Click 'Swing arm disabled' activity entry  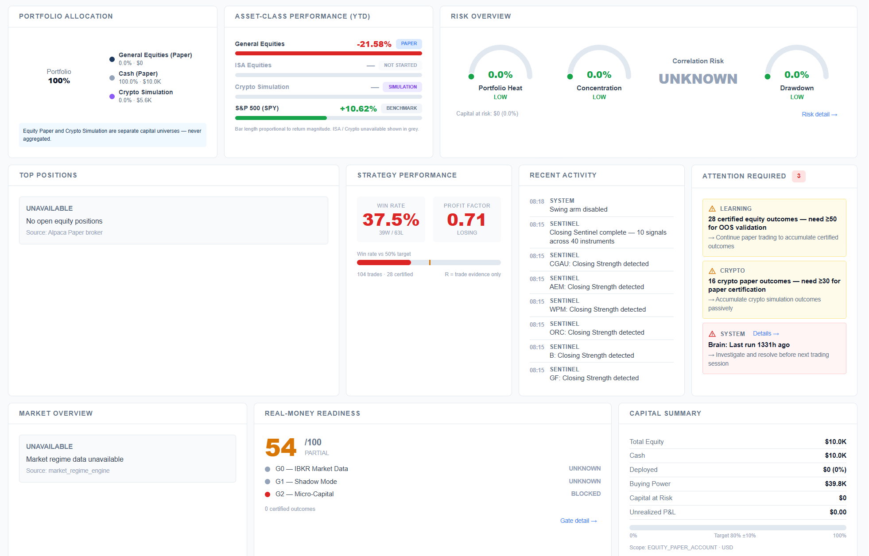pos(601,205)
